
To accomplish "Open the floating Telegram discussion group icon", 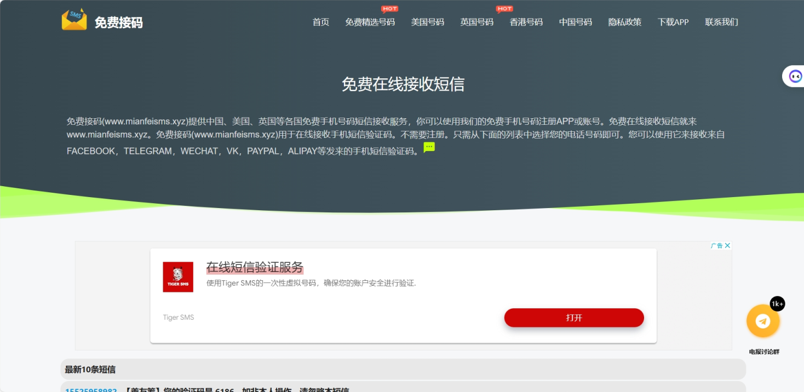I will pyautogui.click(x=762, y=321).
